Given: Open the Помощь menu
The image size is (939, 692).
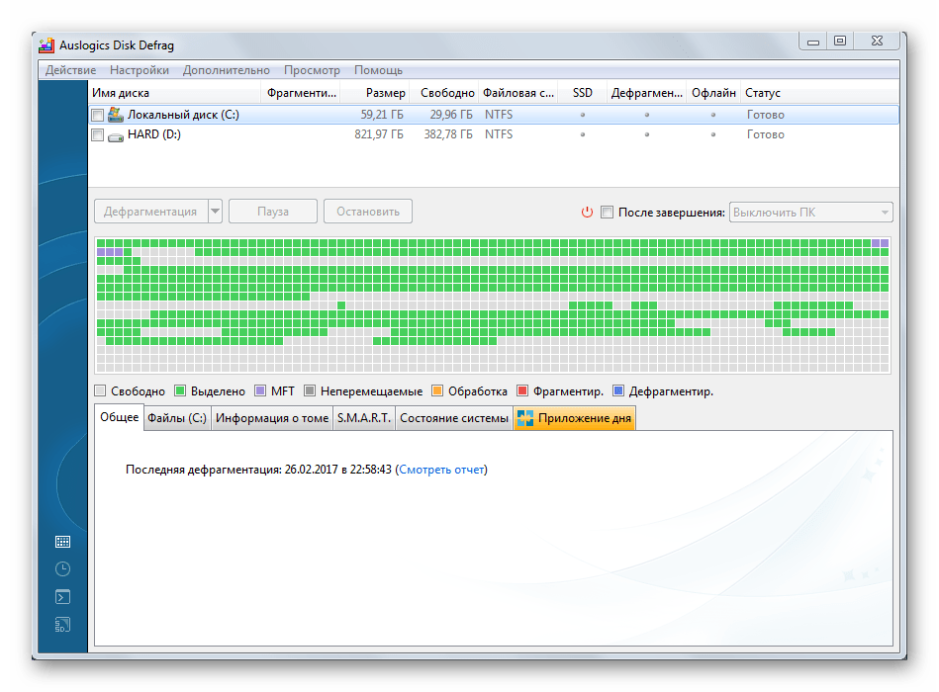Looking at the screenshot, I should (379, 70).
